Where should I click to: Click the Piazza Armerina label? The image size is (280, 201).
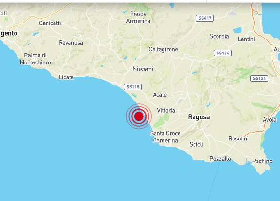click(138, 17)
